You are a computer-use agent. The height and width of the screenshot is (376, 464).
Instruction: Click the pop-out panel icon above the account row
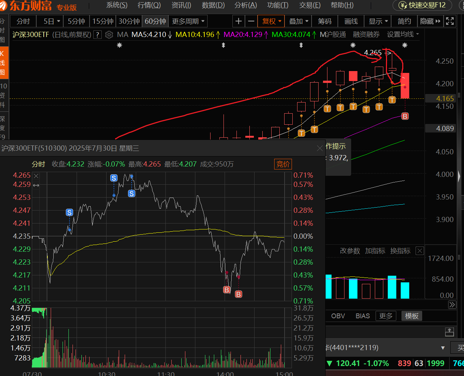pyautogui.click(x=450, y=332)
